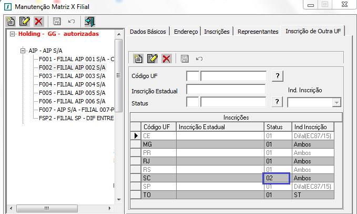Select F004 - FILIAL AIP 004 S/A tree item

click(72, 84)
